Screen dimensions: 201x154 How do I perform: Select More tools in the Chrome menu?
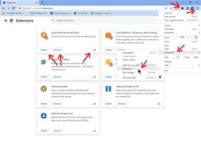180,53
